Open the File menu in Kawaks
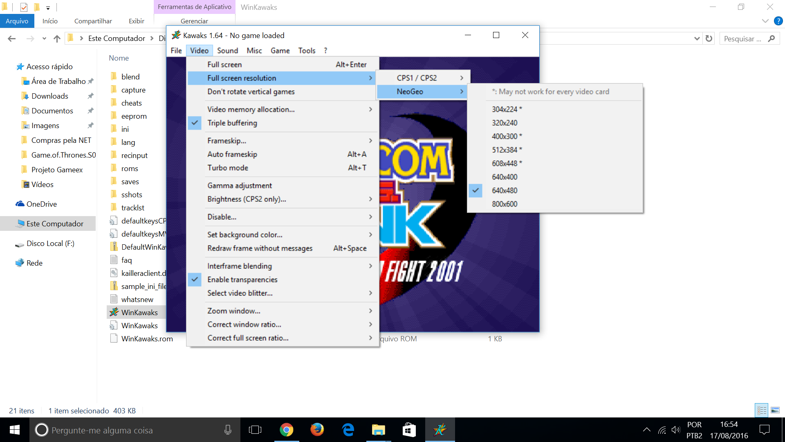 (176, 50)
